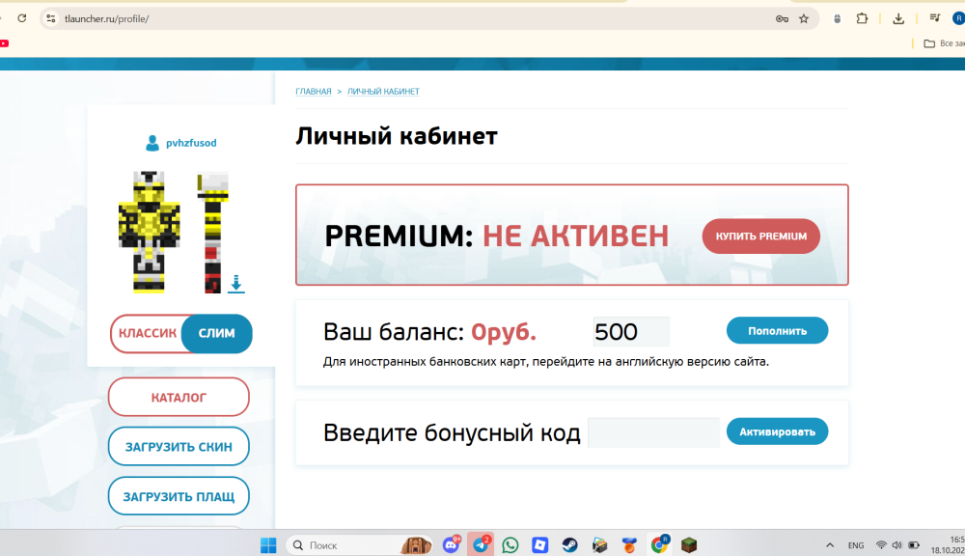Click the КУПИТЬ PREMIUM button
The width and height of the screenshot is (965, 556).
[760, 236]
